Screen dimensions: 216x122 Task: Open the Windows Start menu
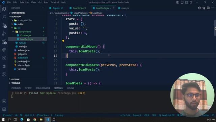[3, 120]
